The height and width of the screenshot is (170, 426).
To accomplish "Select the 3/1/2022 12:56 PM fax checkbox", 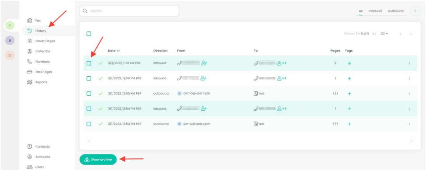I will coord(89,78).
